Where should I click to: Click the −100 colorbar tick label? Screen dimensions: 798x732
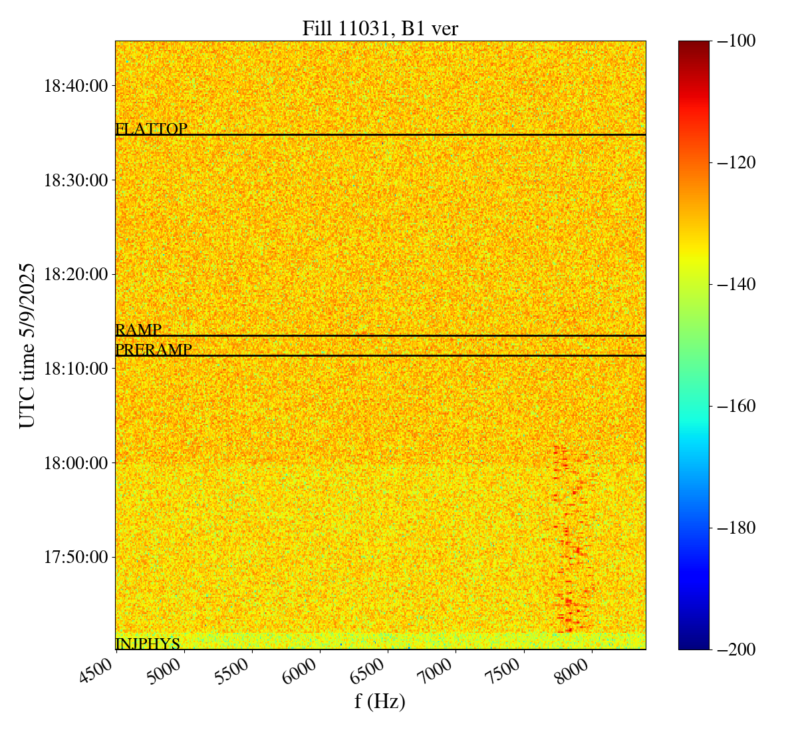(735, 41)
